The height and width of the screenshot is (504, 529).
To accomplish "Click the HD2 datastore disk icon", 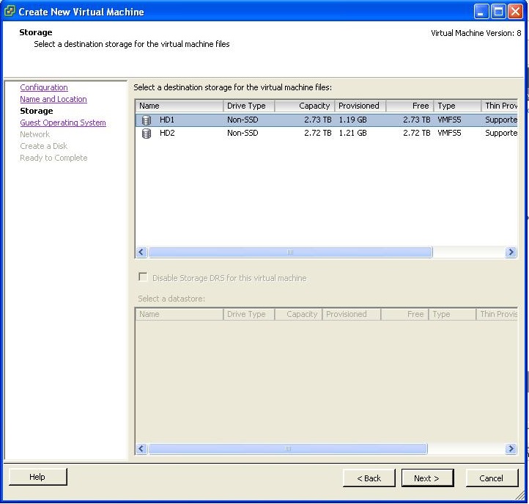I will 147,134.
